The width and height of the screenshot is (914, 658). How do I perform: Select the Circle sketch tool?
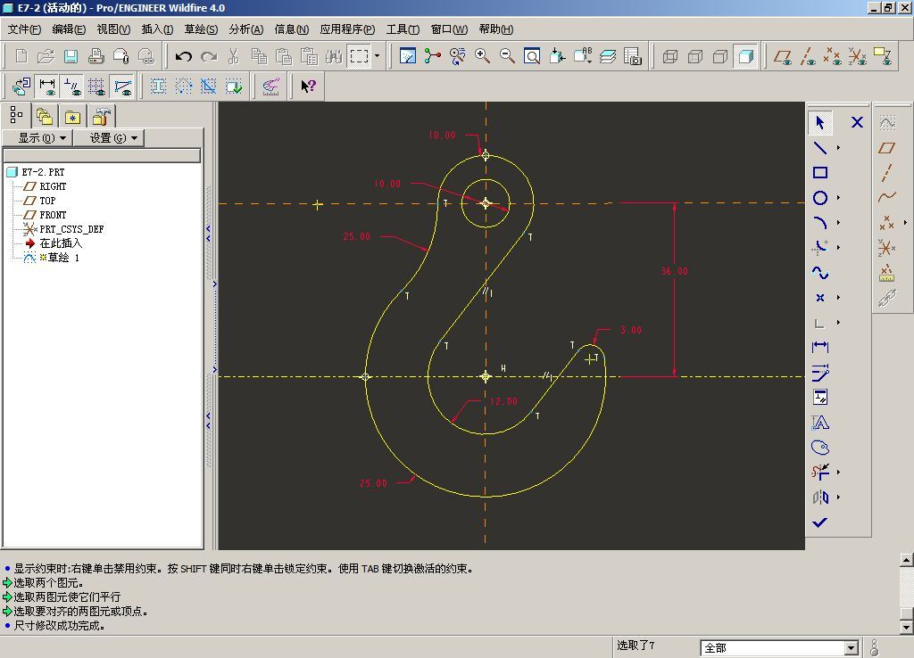(819, 198)
